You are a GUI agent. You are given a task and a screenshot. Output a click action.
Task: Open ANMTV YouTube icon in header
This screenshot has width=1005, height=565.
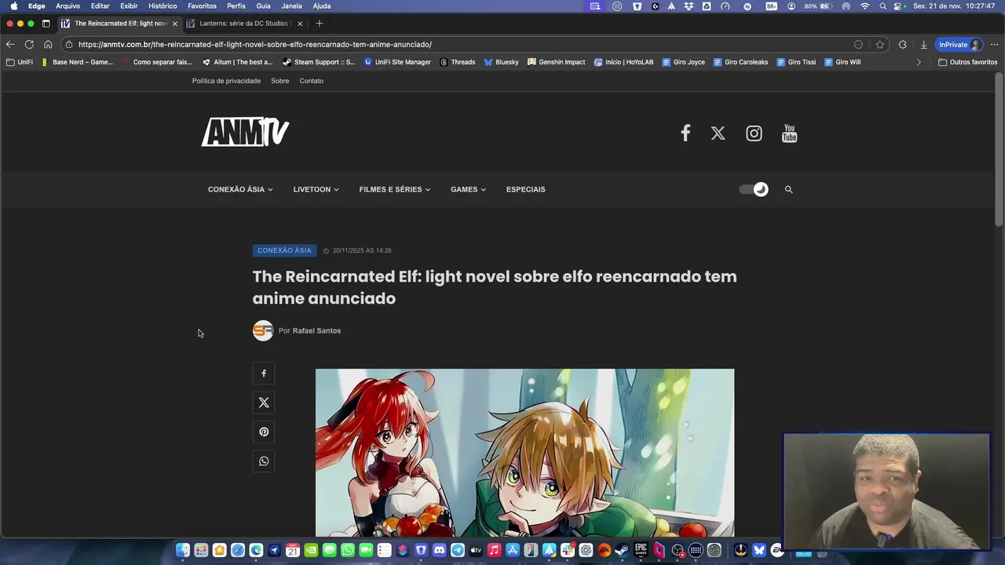[789, 133]
